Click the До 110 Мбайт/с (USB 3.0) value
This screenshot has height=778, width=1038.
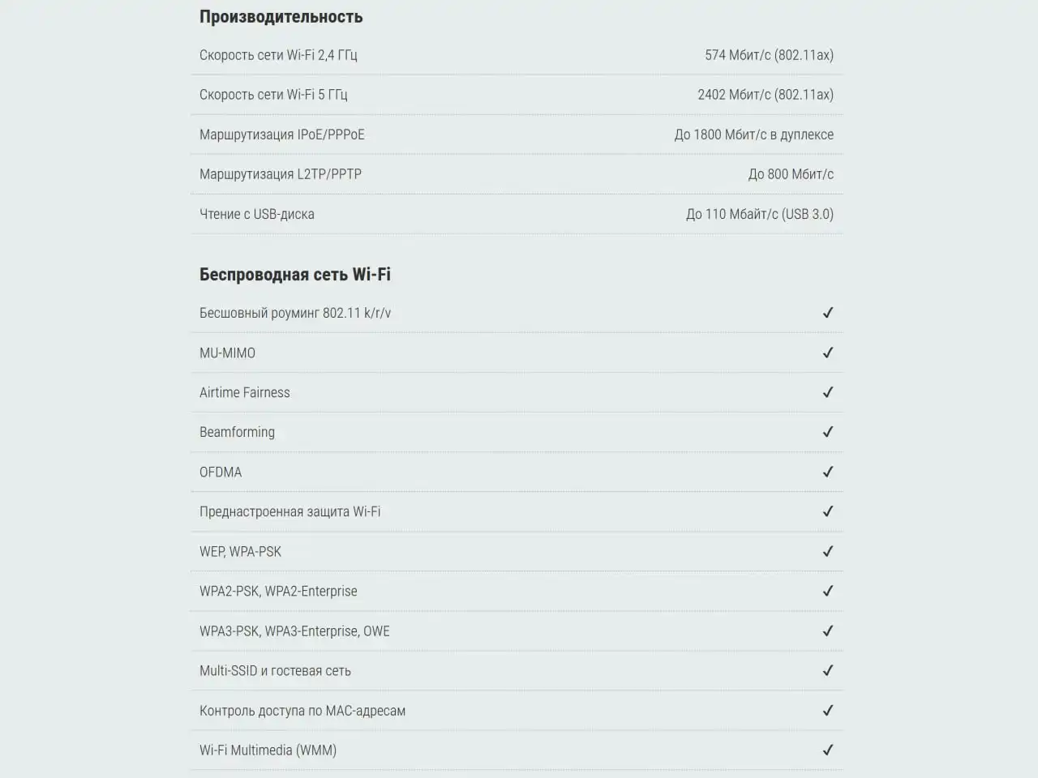click(760, 214)
